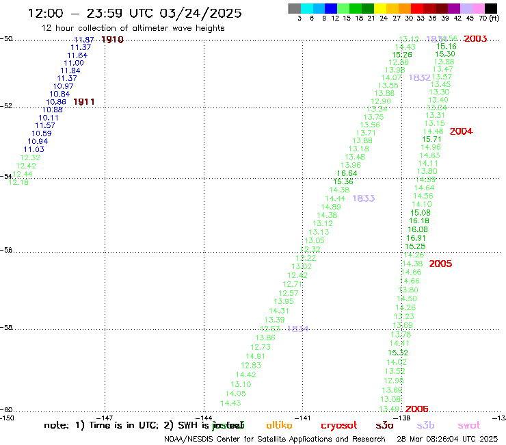The height and width of the screenshot is (445, 506).
Task: Select the black swatch at legend end
Action: click(491, 8)
